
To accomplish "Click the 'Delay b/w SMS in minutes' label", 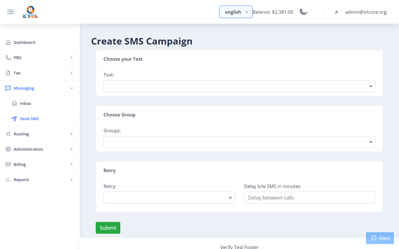I will [x=272, y=186].
